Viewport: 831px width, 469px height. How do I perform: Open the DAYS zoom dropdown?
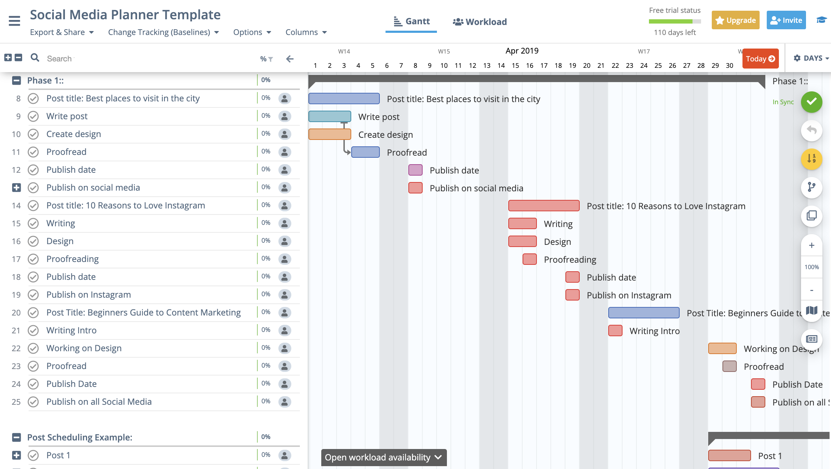pyautogui.click(x=811, y=58)
